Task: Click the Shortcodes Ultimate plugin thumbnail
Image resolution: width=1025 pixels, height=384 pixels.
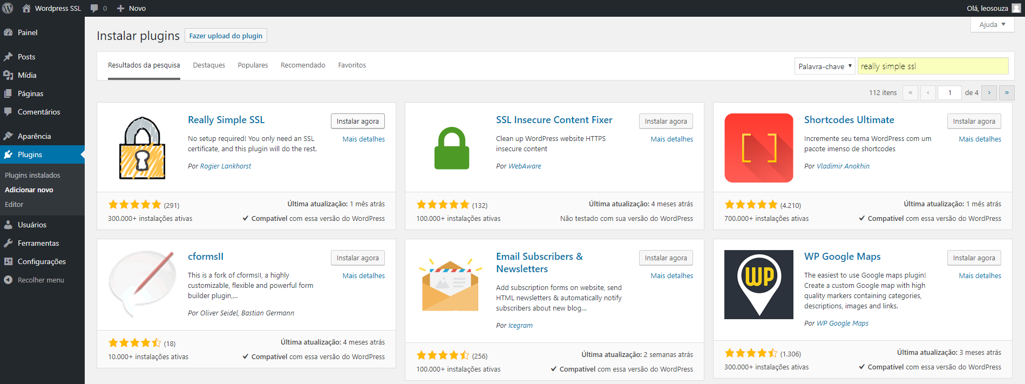Action: click(x=758, y=147)
